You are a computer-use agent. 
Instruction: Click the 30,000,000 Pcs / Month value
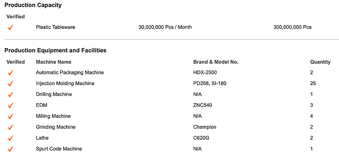pyautogui.click(x=165, y=27)
